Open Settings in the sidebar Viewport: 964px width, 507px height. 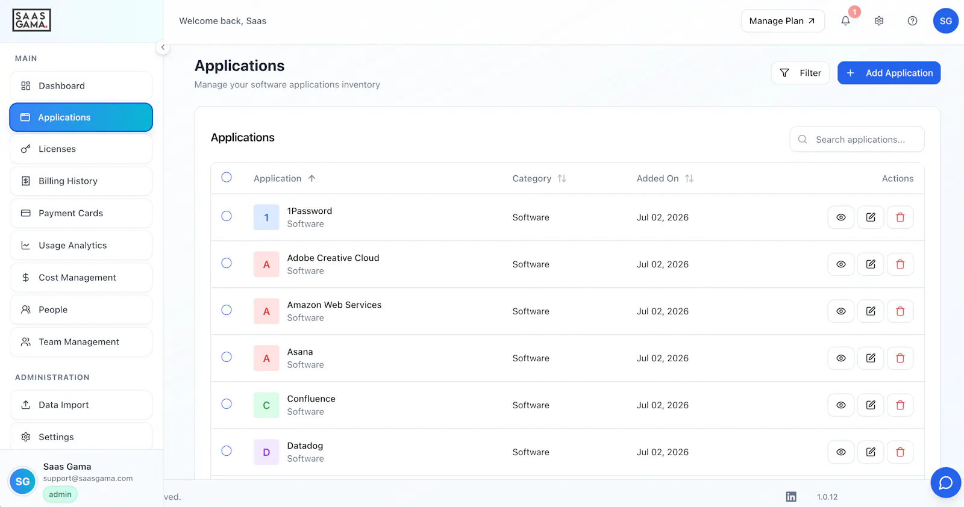81,437
